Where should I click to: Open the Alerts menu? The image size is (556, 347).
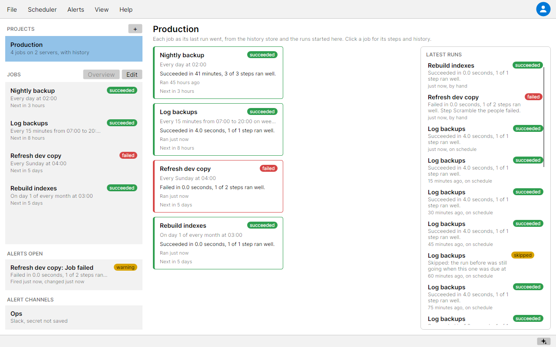pos(76,10)
